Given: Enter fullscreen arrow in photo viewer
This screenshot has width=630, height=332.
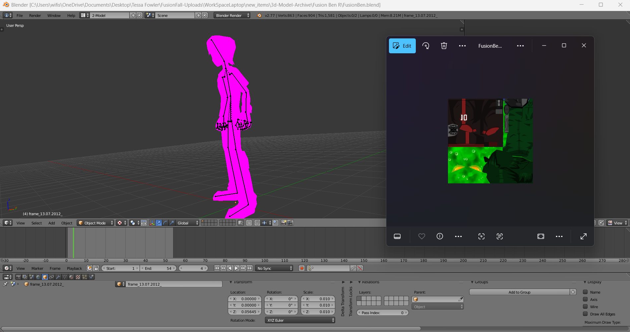Looking at the screenshot, I should (584, 236).
